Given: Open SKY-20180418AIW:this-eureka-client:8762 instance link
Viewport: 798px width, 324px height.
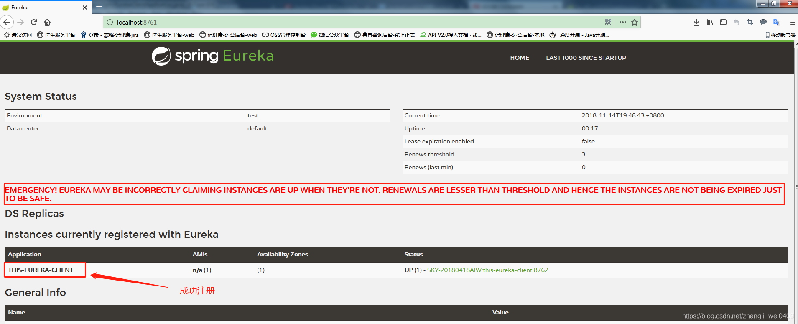Looking at the screenshot, I should tap(487, 270).
